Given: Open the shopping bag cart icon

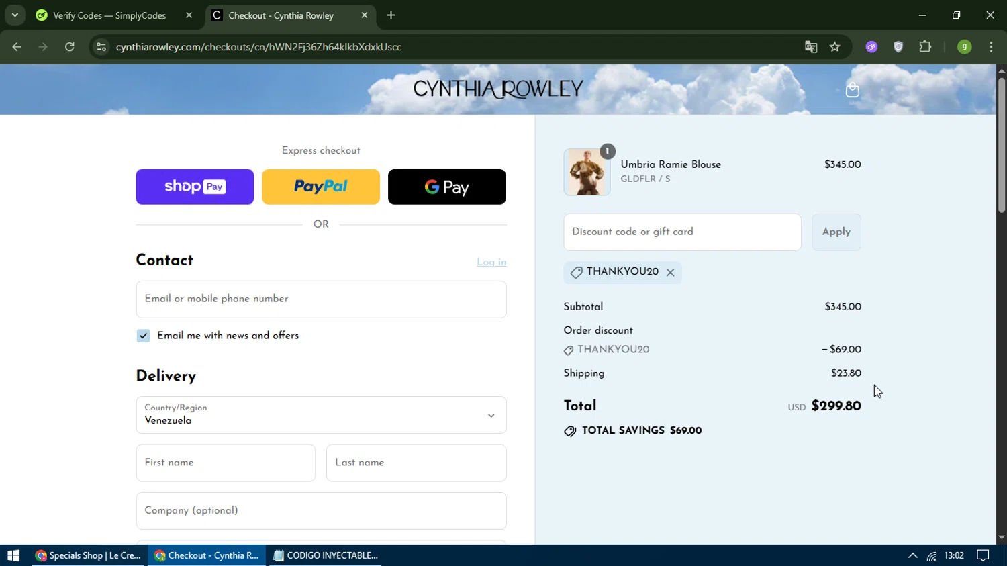Looking at the screenshot, I should click(852, 90).
